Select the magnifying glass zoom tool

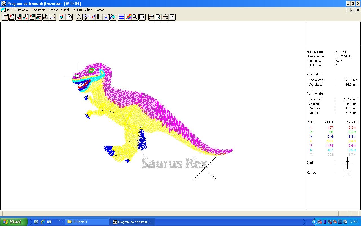135,17
